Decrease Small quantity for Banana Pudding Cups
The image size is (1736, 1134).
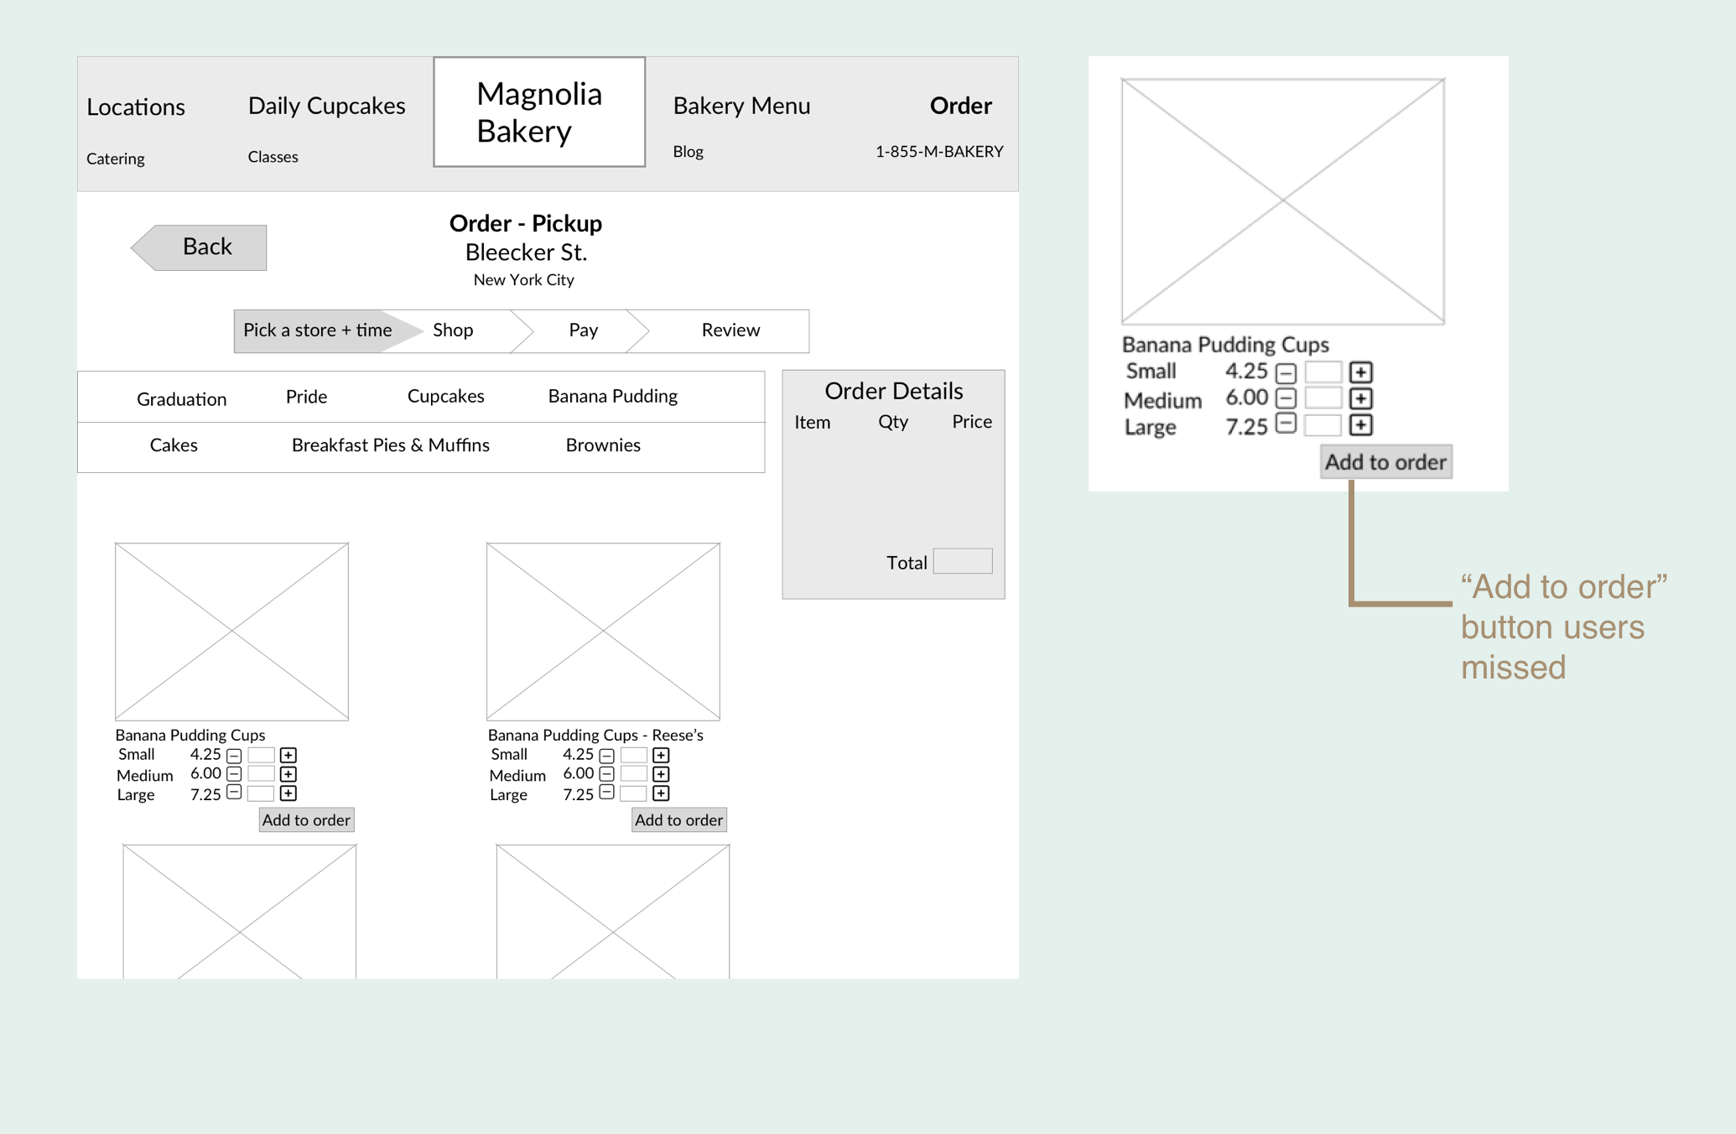(x=235, y=756)
